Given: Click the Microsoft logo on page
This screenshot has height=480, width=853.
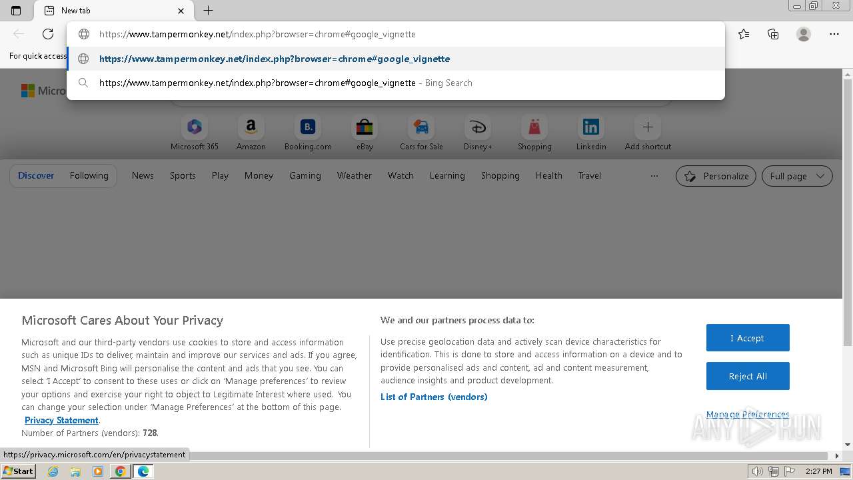Looking at the screenshot, I should point(43,91).
